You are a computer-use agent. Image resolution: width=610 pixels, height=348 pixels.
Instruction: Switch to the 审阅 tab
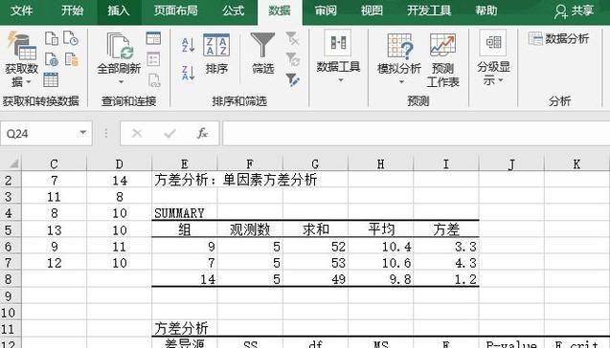pyautogui.click(x=326, y=11)
